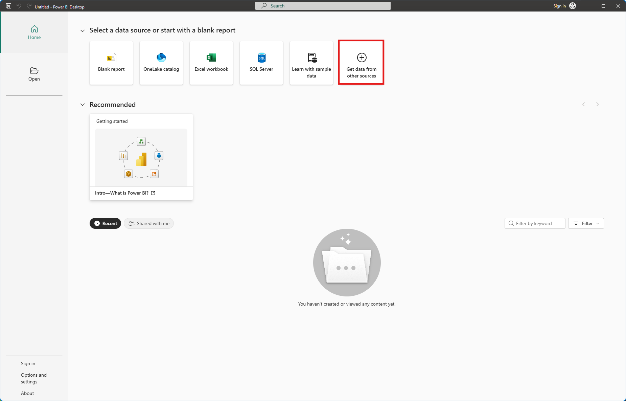Collapse the Recommended section

(x=83, y=105)
